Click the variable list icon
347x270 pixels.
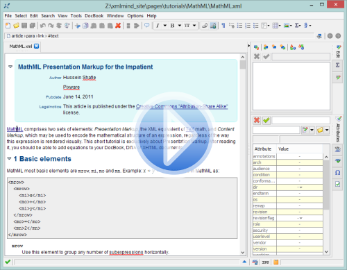(x=256, y=26)
